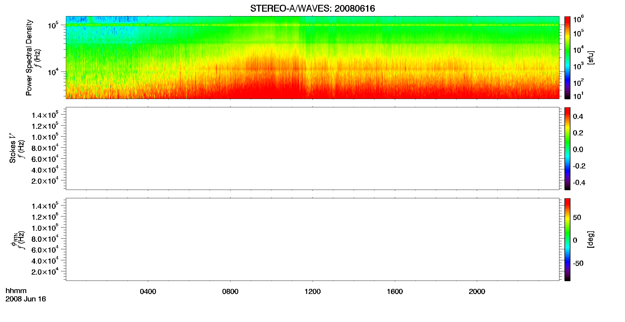The height and width of the screenshot is (322, 625).
Task: Click the 2000 time tick label
Action: [x=477, y=292]
